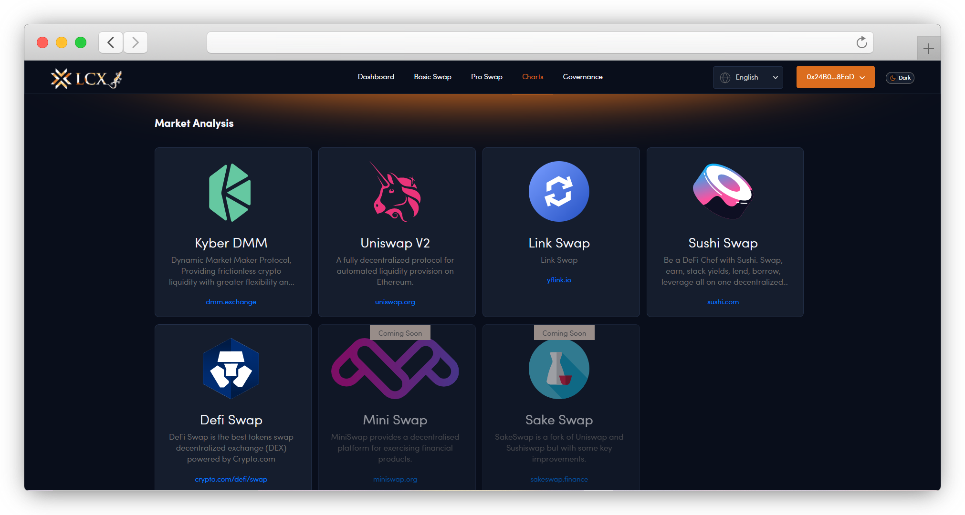Click Coming Soon badge on Sake Swap
This screenshot has height=515, width=965.
click(564, 333)
